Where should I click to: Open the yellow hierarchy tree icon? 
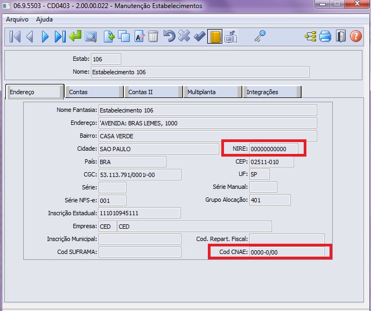click(x=311, y=37)
